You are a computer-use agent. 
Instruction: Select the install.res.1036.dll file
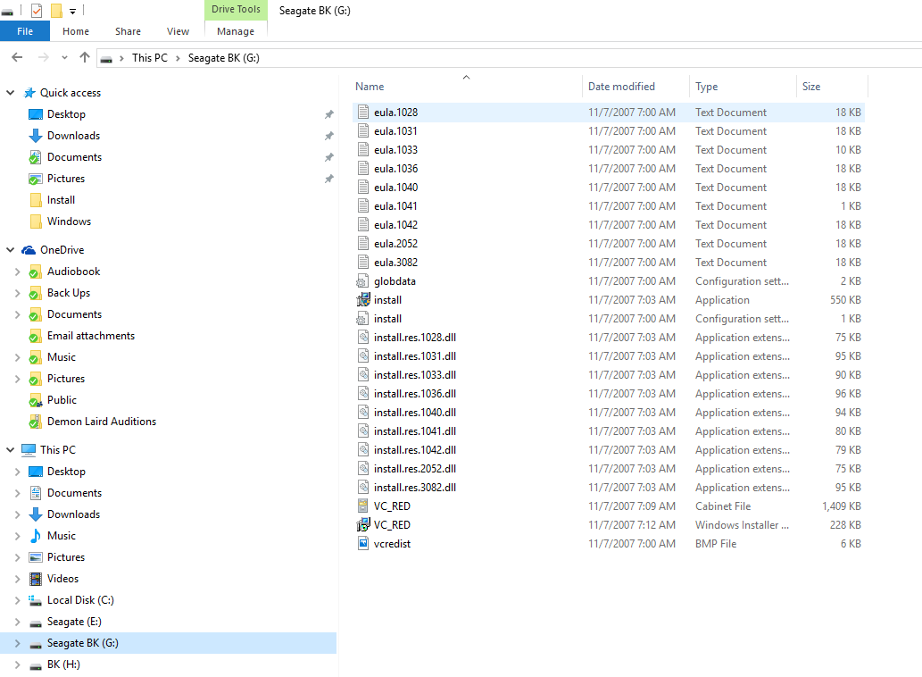coord(414,394)
